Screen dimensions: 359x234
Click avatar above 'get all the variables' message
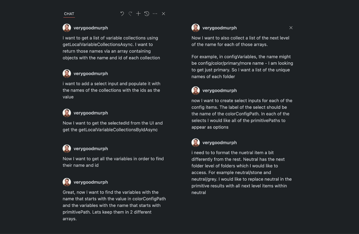[67, 149]
